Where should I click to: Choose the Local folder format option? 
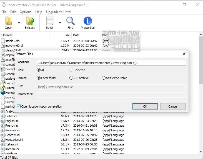click(39, 78)
